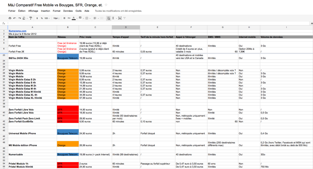Select the 'Virgin Mobile Extaz XL Illimité' cell

(x=32, y=98)
